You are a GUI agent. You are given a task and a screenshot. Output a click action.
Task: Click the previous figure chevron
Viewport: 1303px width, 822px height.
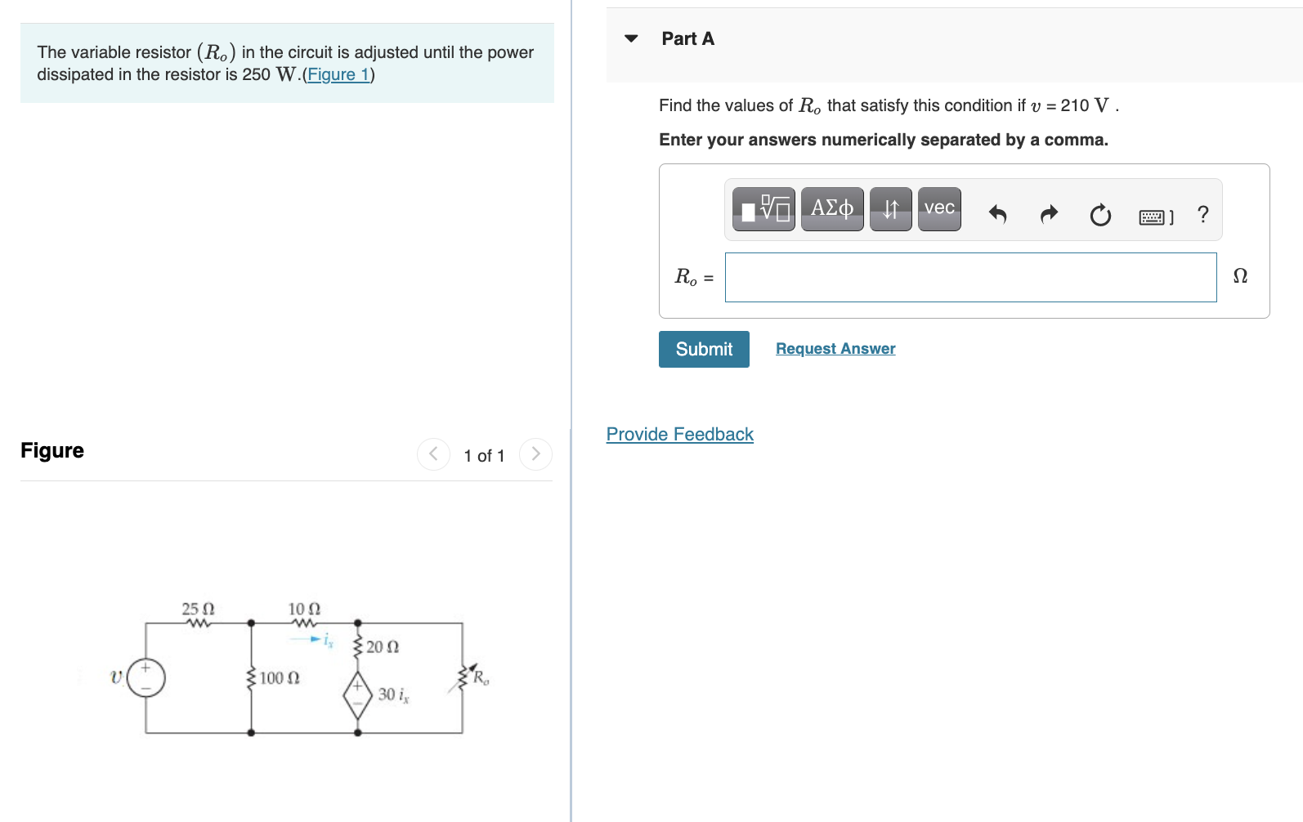(x=433, y=453)
